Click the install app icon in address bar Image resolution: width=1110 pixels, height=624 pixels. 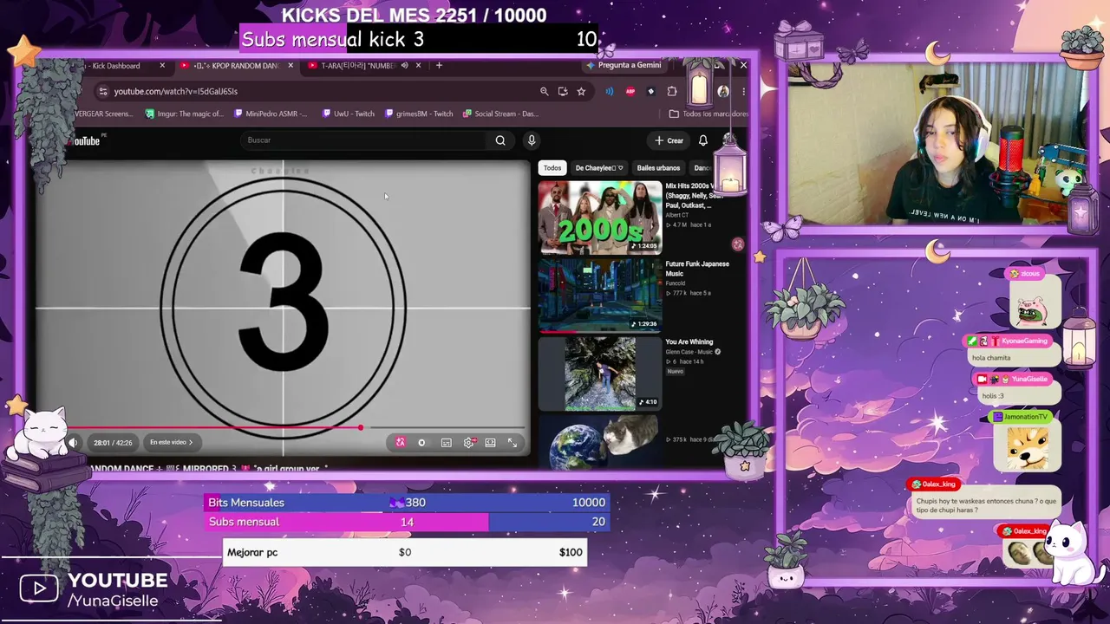[x=563, y=91]
